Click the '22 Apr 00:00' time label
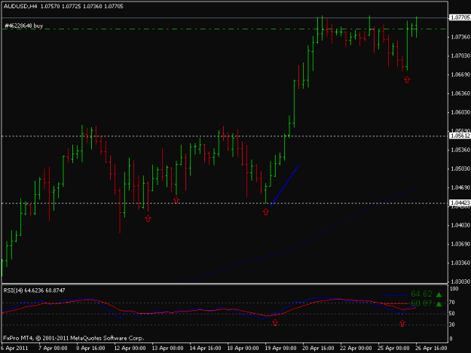471x353 pixels. (356, 348)
